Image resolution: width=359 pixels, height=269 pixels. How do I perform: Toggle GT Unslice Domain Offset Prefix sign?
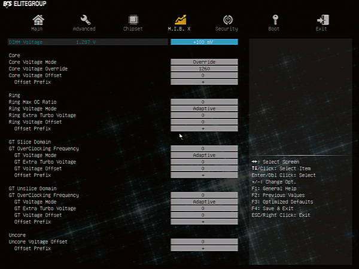[x=204, y=221]
